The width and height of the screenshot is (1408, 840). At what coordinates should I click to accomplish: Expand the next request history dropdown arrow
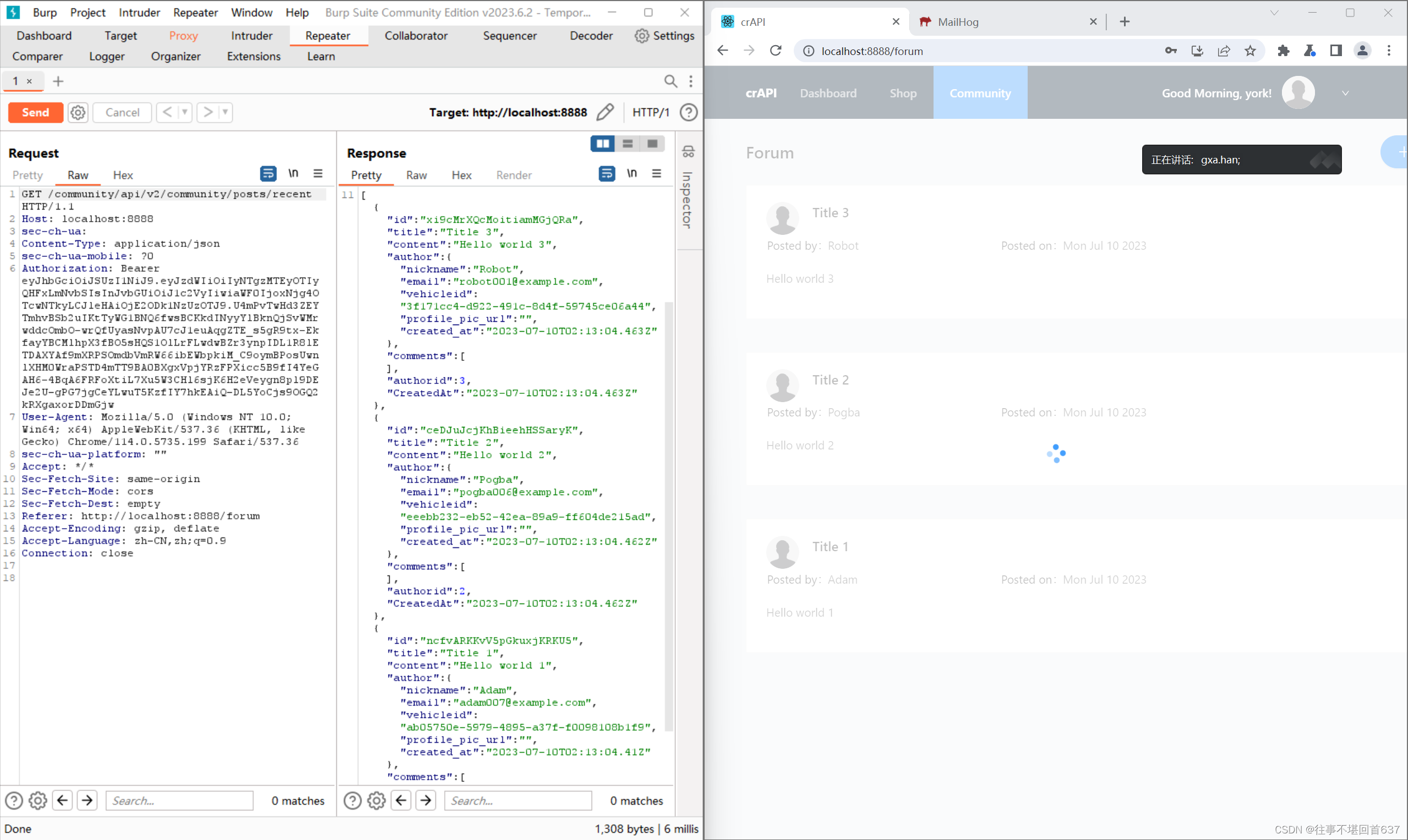225,112
